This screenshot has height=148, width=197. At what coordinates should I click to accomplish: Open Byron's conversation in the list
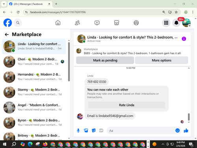point(34,123)
